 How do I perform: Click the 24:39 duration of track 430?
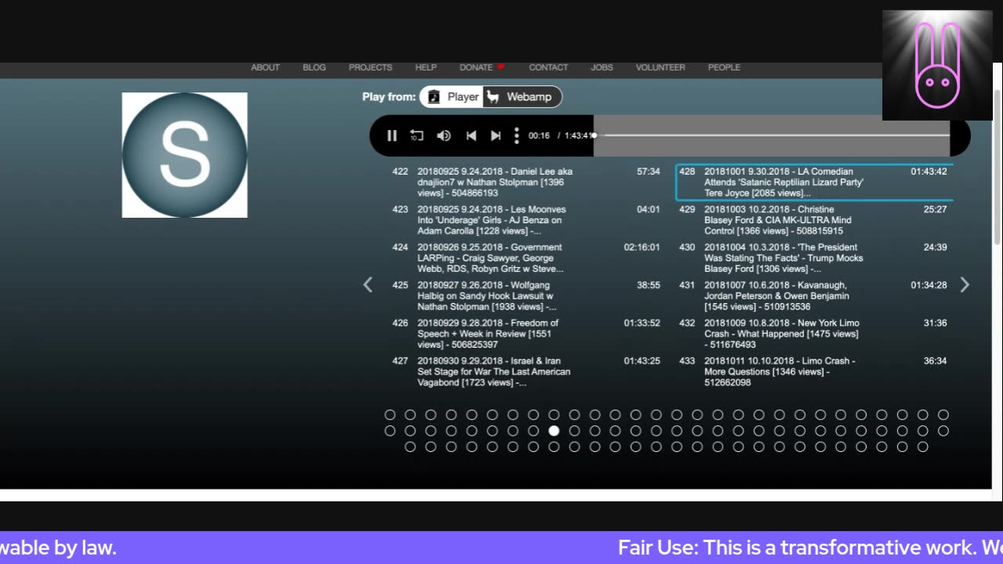tap(935, 247)
